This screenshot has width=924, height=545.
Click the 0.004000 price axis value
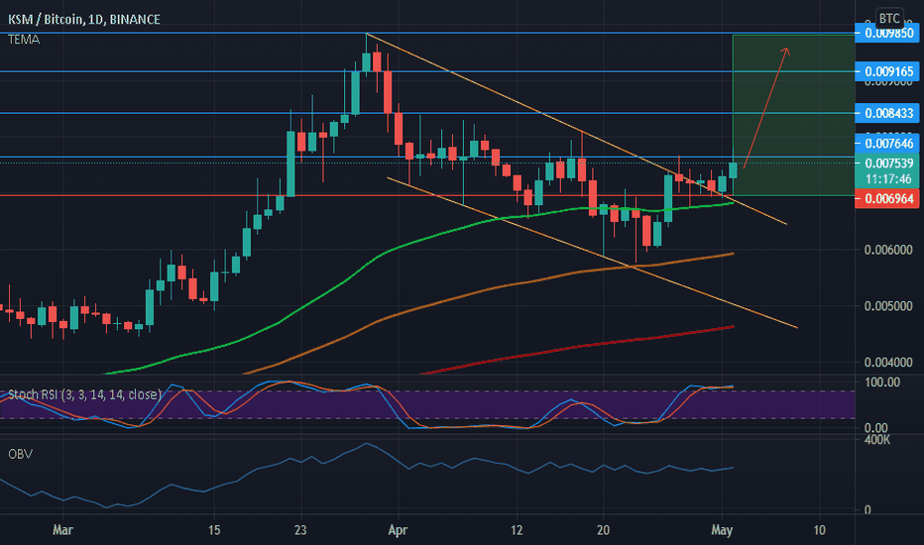888,363
